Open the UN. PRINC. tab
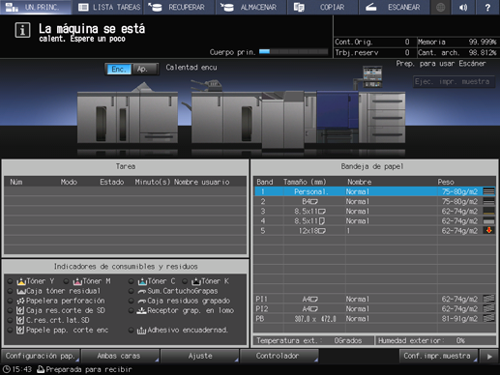 [36, 7]
